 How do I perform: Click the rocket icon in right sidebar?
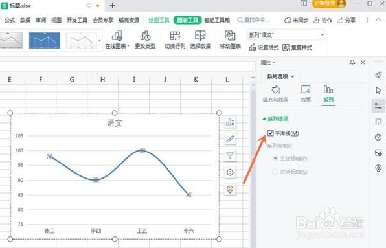coord(378,74)
